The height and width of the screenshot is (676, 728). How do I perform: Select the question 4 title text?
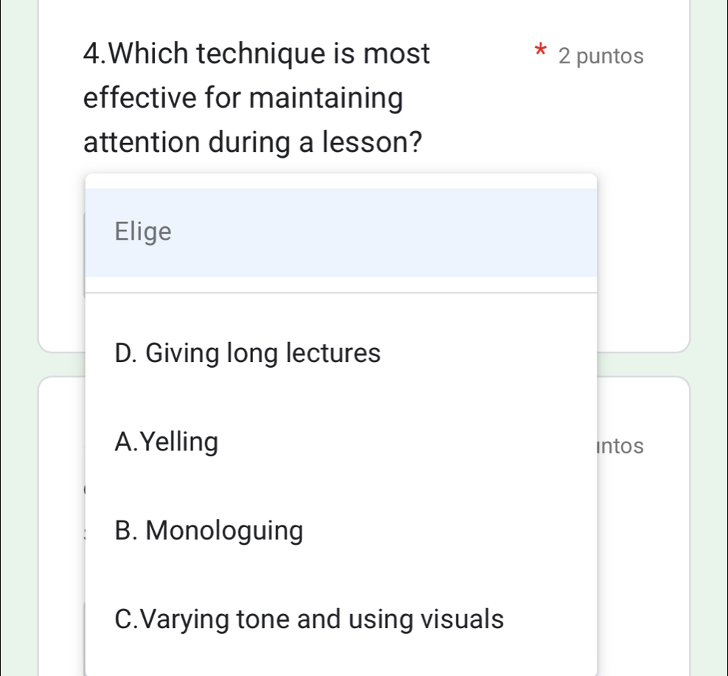256,53
